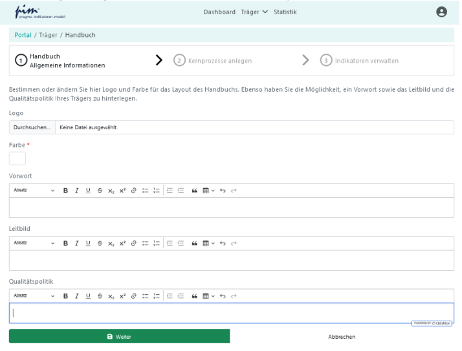Open the Träger menu dropdown
The image size is (462, 351).
pos(254,12)
